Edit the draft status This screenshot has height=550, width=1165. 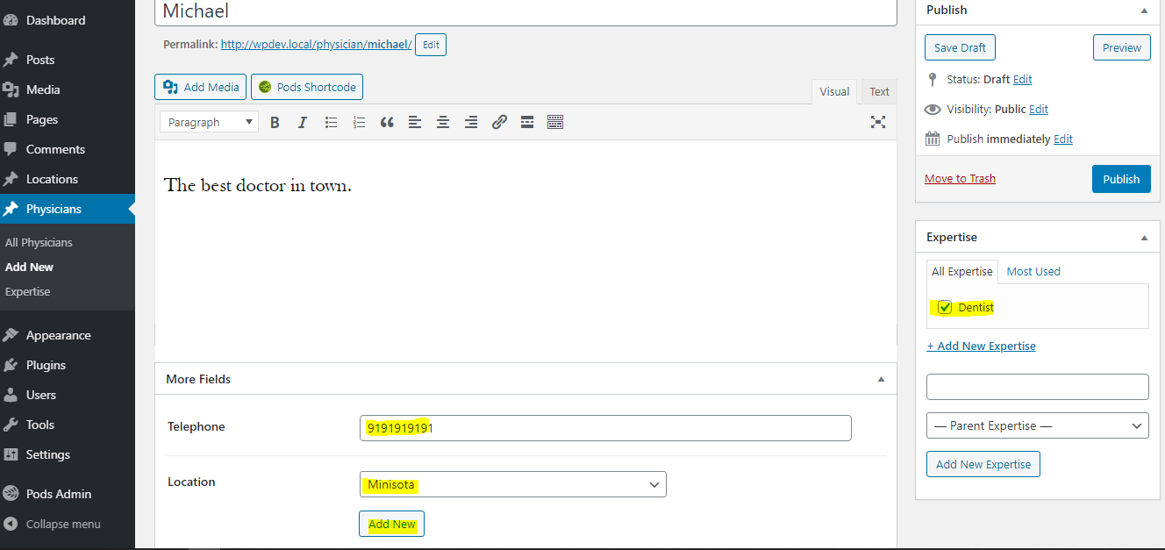click(1022, 79)
